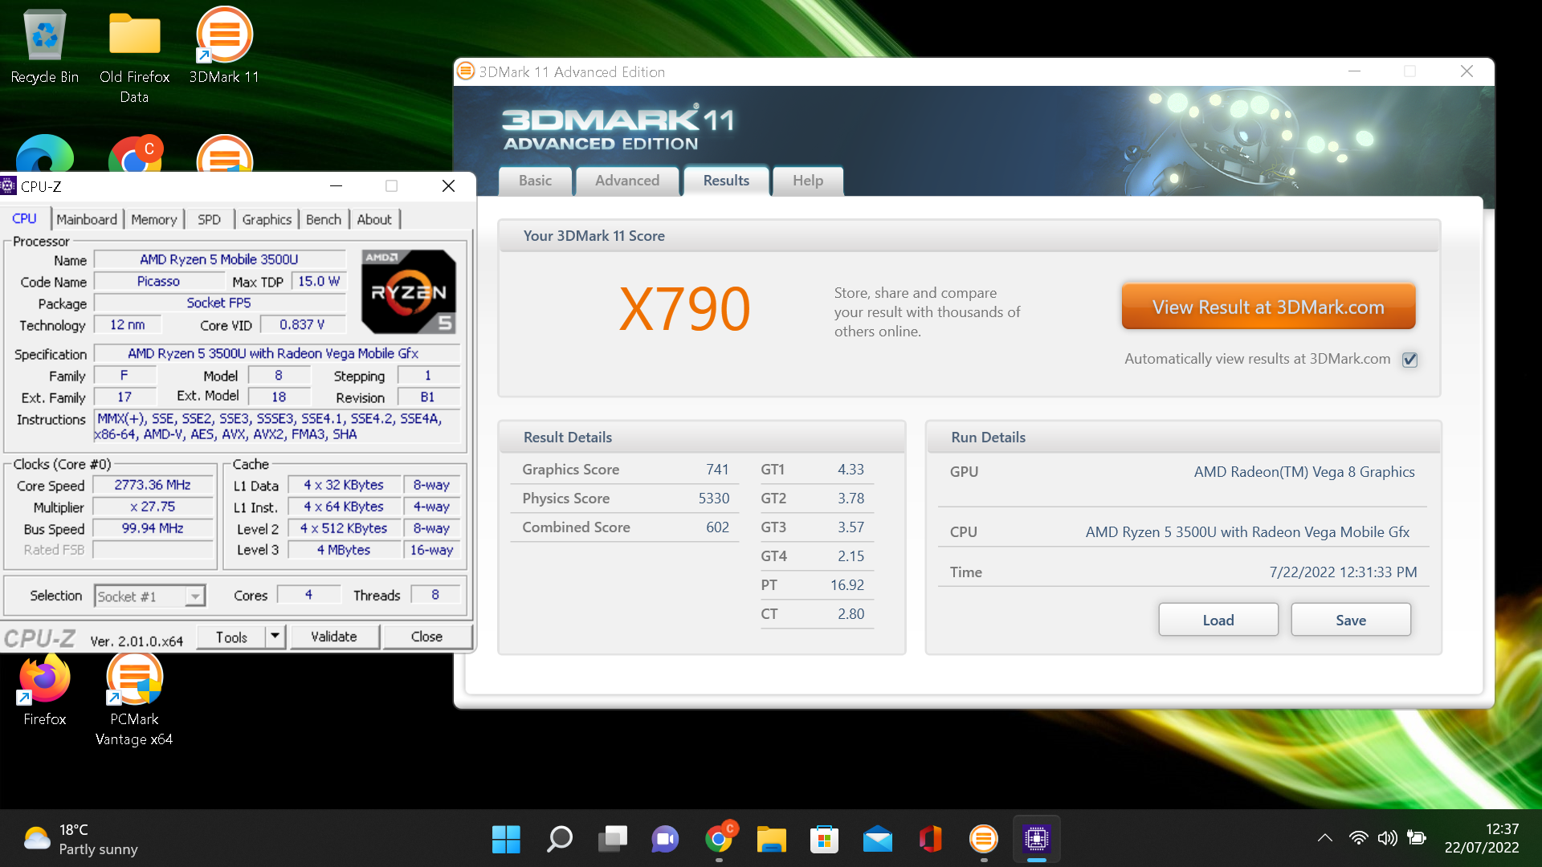
Task: Open the Socket #1 selection dropdown
Action: click(149, 596)
